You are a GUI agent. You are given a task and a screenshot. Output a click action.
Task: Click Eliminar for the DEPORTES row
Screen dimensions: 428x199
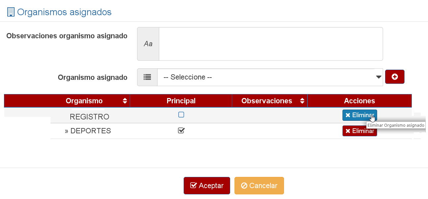point(359,131)
